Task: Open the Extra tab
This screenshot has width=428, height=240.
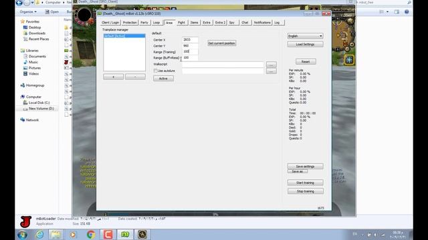Action: point(207,23)
